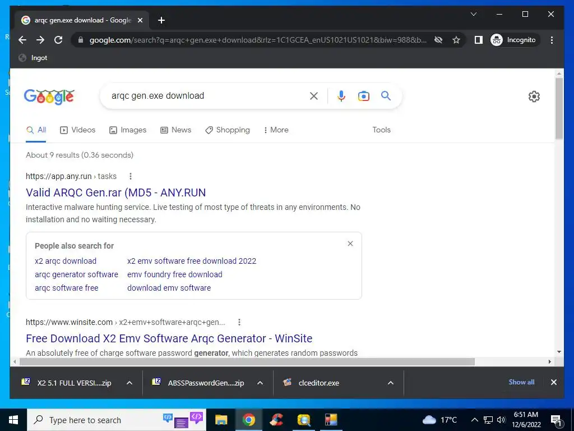The height and width of the screenshot is (431, 574).
Task: Search for arqc software free
Action: (x=67, y=288)
